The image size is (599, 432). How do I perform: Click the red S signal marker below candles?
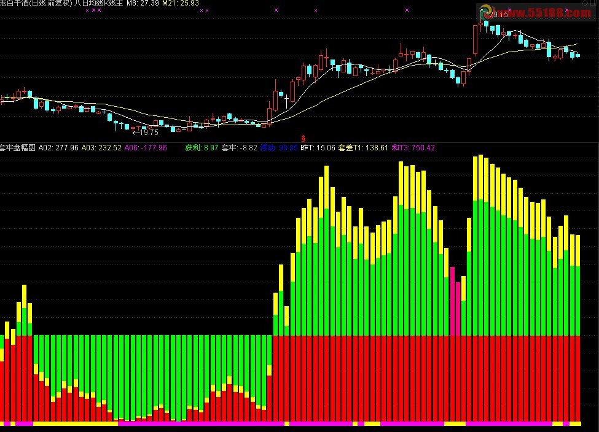click(x=303, y=139)
